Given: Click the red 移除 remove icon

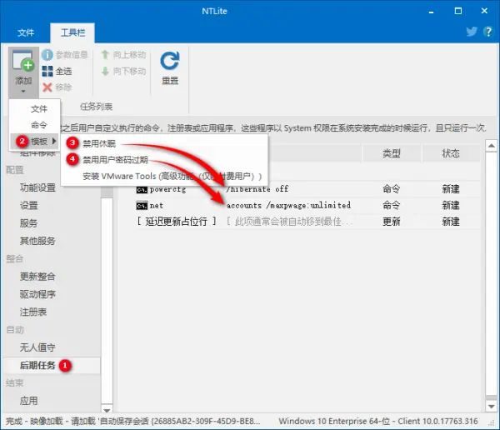Looking at the screenshot, I should coord(47,87).
